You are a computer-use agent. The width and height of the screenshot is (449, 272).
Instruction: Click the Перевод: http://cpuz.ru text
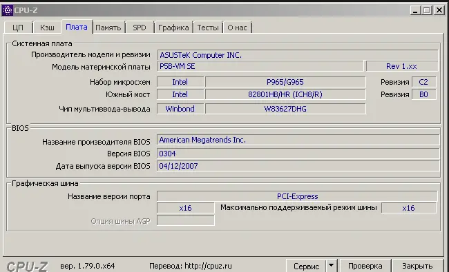point(191,266)
